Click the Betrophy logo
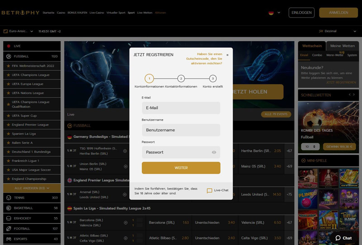Viewport: 362px width, 245px height. point(20,13)
